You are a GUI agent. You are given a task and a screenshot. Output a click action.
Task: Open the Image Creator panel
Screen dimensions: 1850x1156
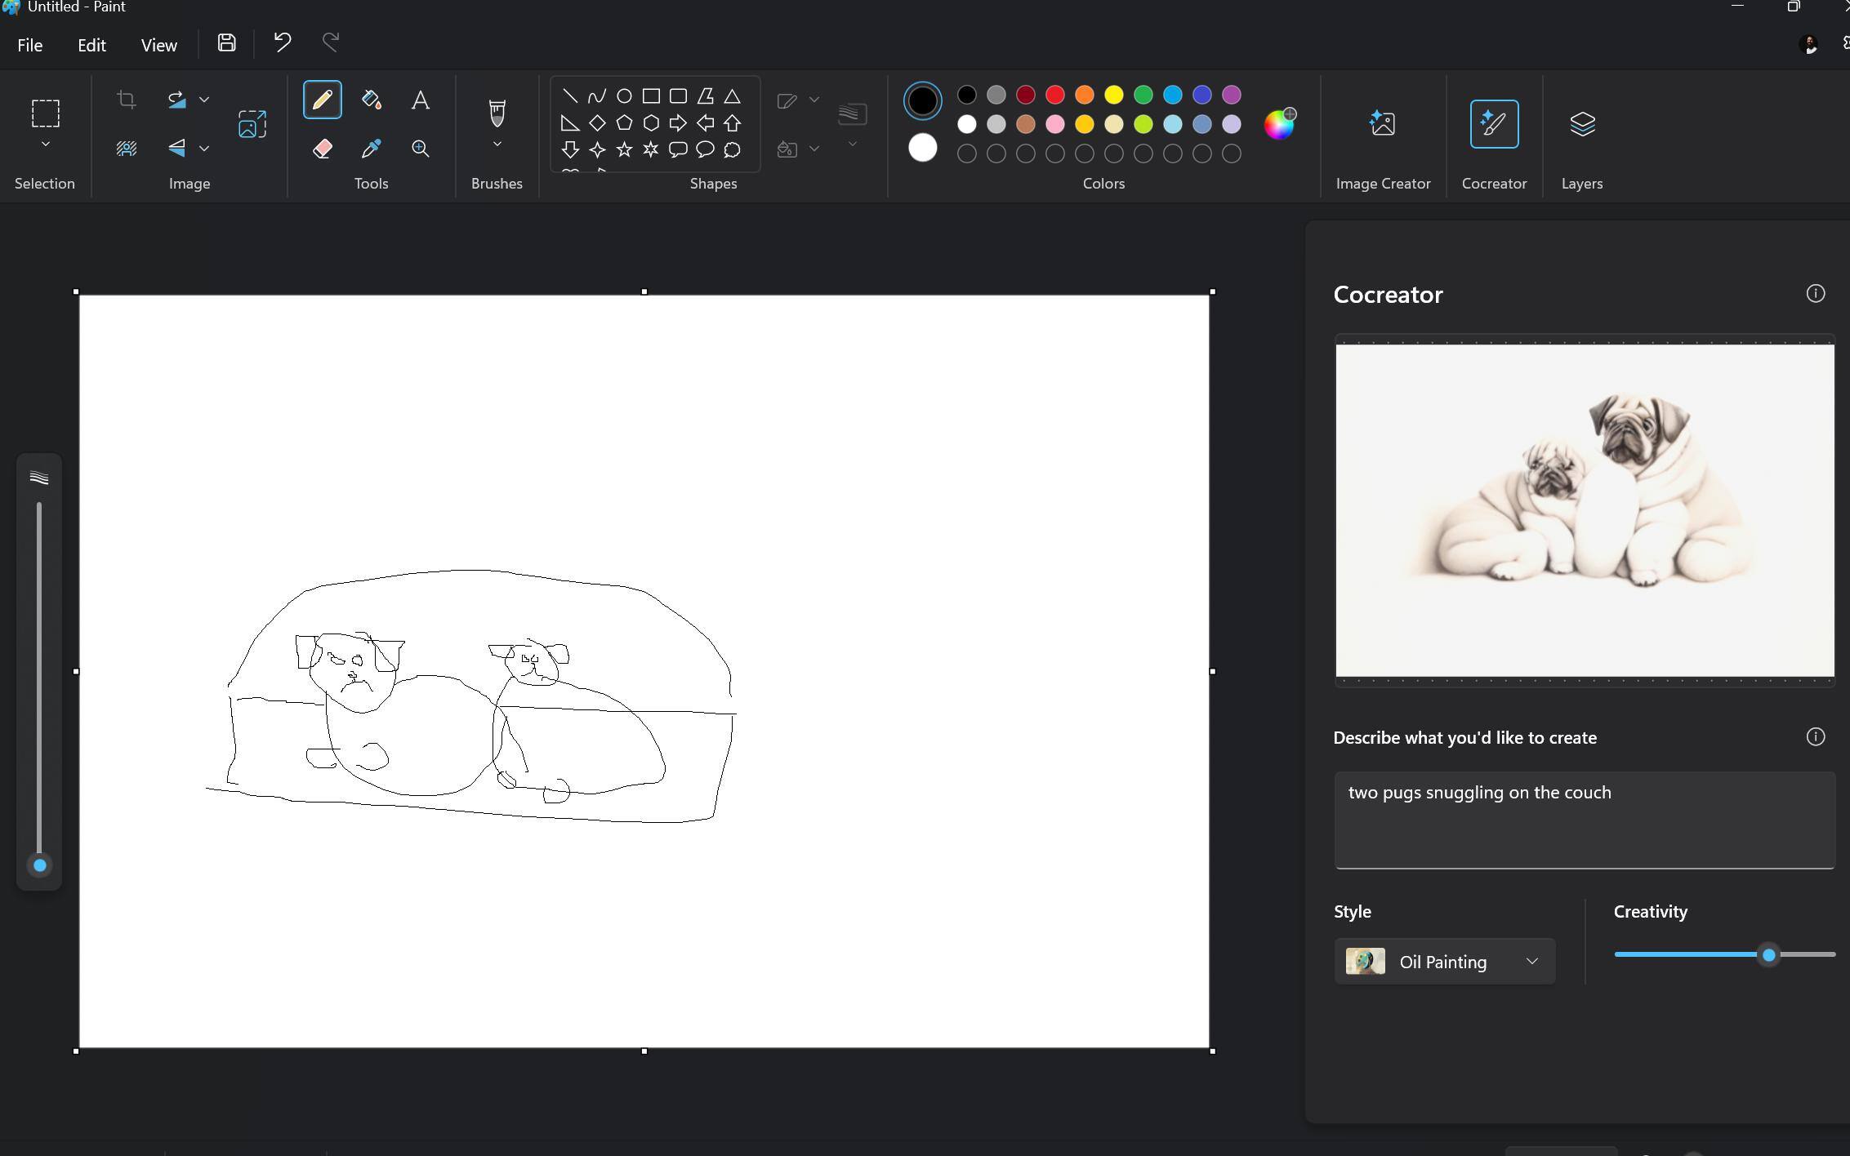[x=1382, y=124]
